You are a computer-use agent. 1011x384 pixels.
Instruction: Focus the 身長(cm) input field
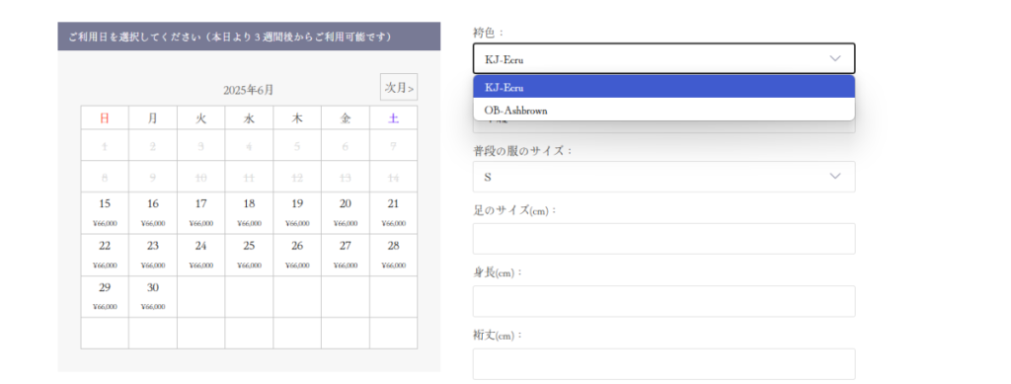coord(663,301)
